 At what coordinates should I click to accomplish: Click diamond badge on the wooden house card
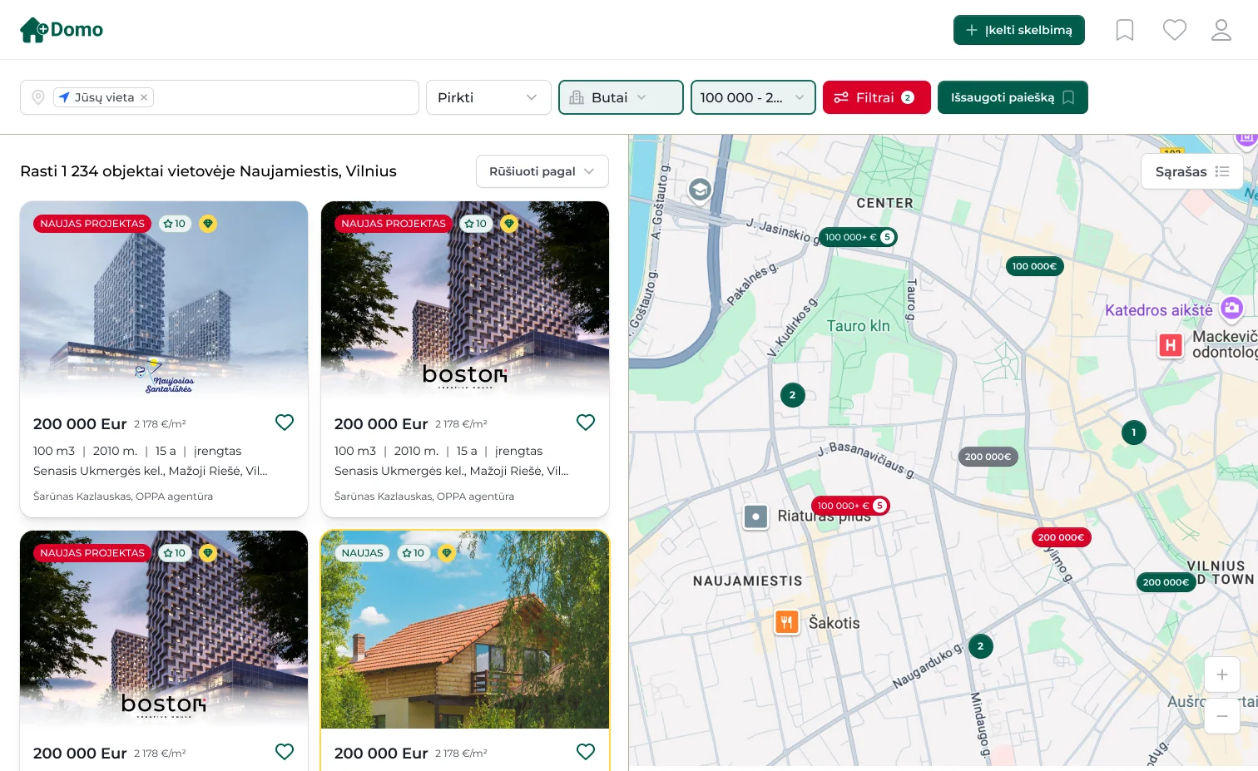click(x=447, y=553)
